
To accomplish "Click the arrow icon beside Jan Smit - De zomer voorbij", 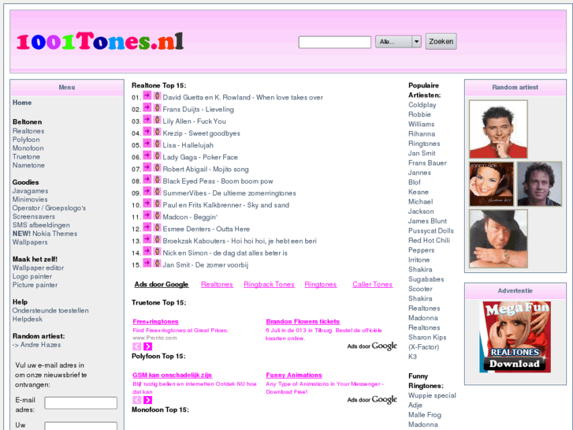I will [x=147, y=263].
